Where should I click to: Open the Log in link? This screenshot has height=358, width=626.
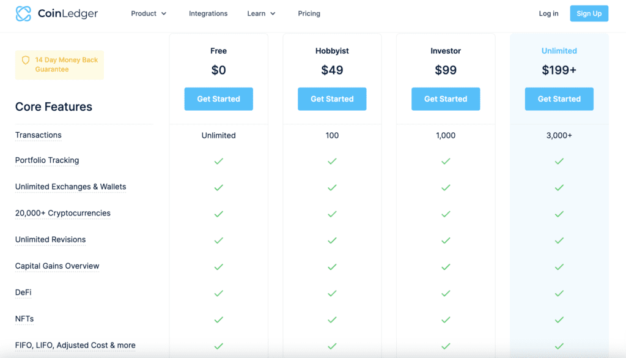(548, 13)
